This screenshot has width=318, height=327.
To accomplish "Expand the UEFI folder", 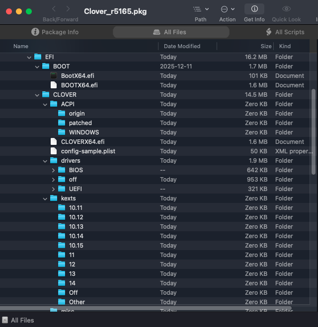I will (x=53, y=189).
